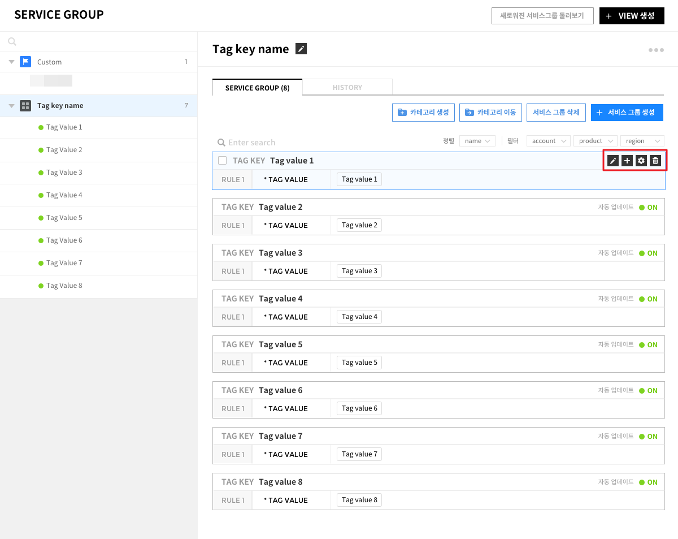Select the SERVICE GROUP (8) tab

click(x=257, y=88)
